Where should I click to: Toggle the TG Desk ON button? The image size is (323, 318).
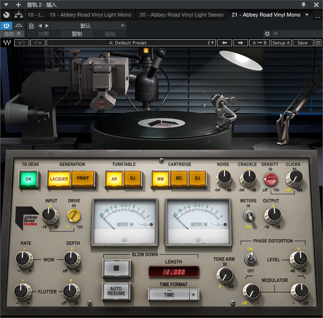coord(28,179)
